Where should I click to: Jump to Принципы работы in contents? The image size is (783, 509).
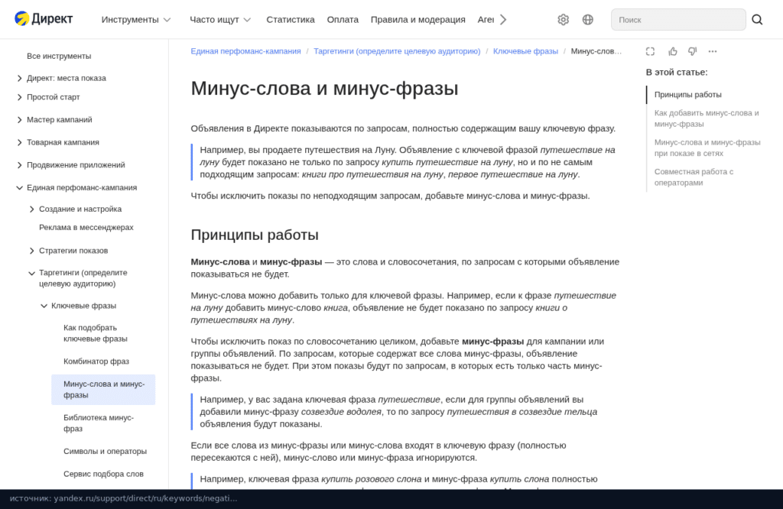click(x=687, y=95)
